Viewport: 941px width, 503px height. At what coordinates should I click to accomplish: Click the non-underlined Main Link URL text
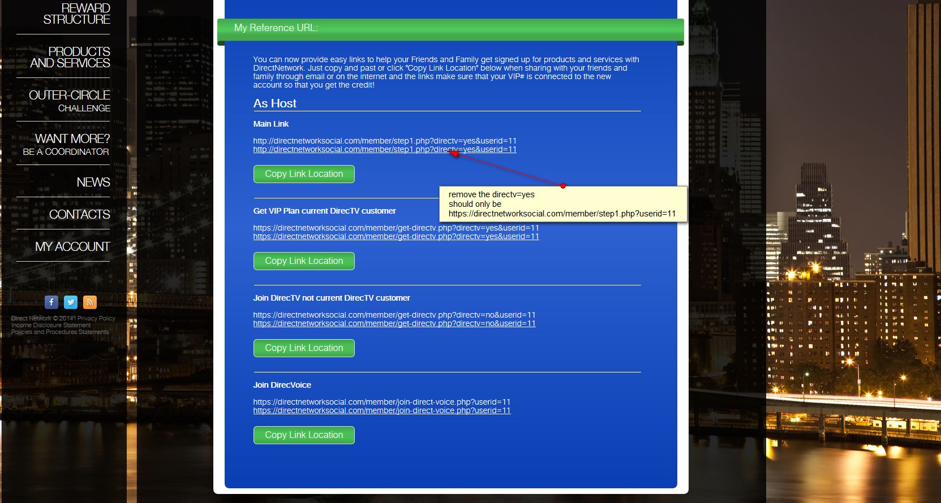tap(385, 141)
